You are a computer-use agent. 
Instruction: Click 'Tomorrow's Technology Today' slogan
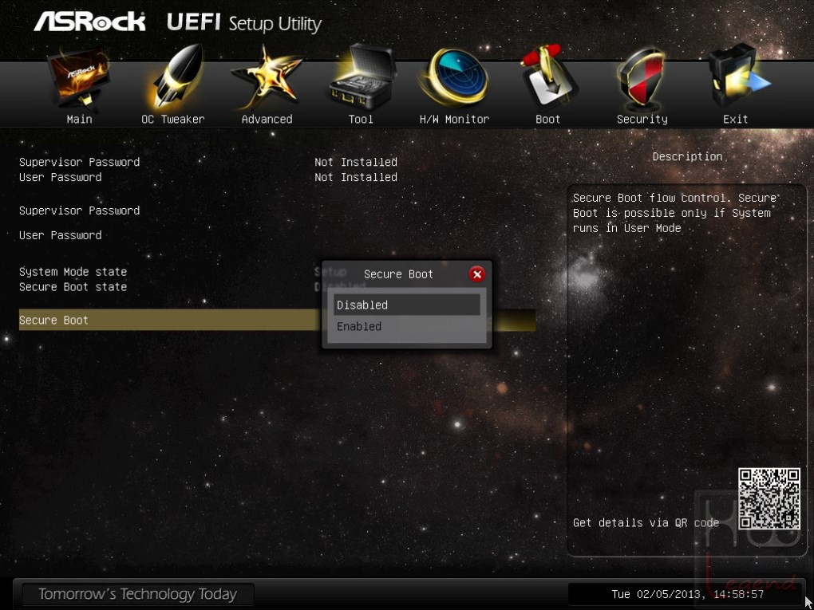137,594
